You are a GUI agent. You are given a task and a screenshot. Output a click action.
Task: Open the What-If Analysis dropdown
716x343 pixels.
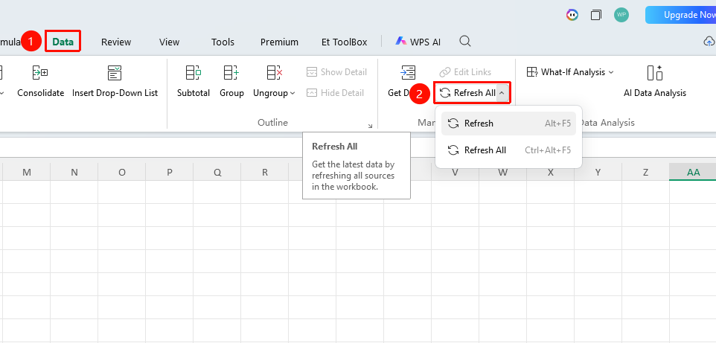(x=570, y=72)
